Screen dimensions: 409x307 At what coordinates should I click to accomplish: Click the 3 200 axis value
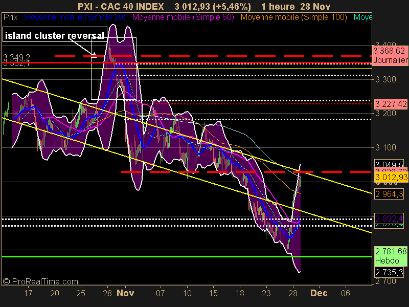coord(385,113)
